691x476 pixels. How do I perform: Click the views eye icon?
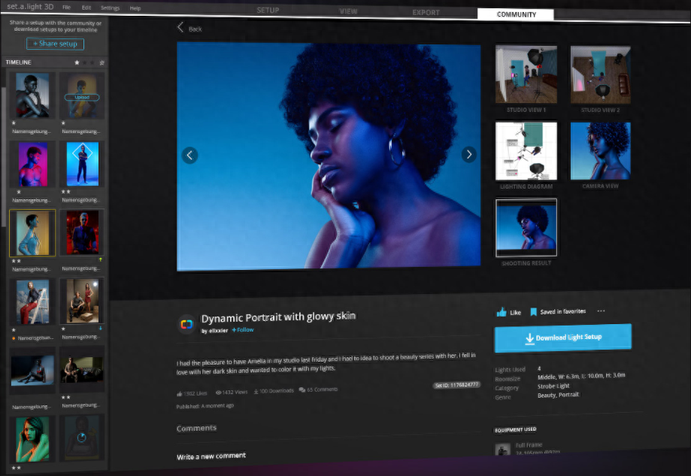point(218,393)
